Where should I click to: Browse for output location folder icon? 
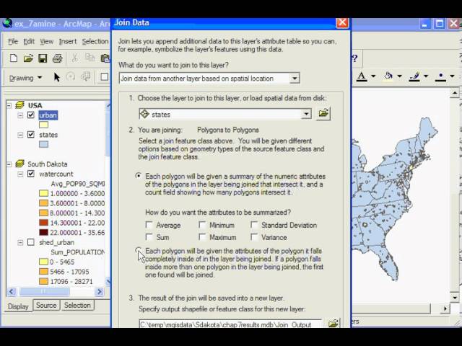(334, 324)
